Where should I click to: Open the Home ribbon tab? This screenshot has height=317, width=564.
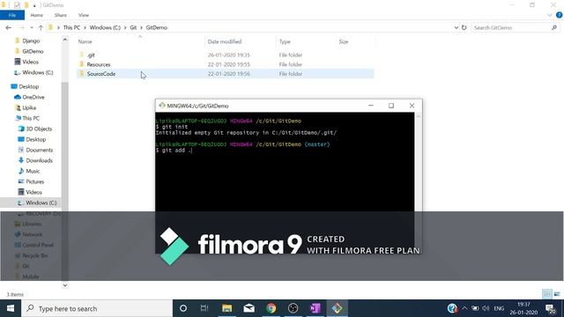(x=37, y=15)
